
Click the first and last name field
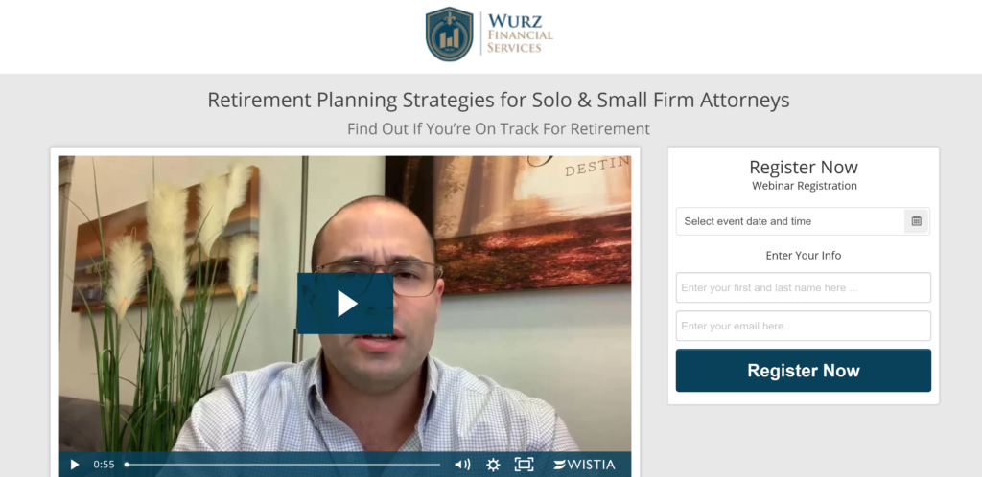pyautogui.click(x=803, y=287)
